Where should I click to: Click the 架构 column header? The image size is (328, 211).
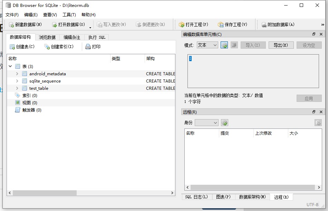click(160, 59)
